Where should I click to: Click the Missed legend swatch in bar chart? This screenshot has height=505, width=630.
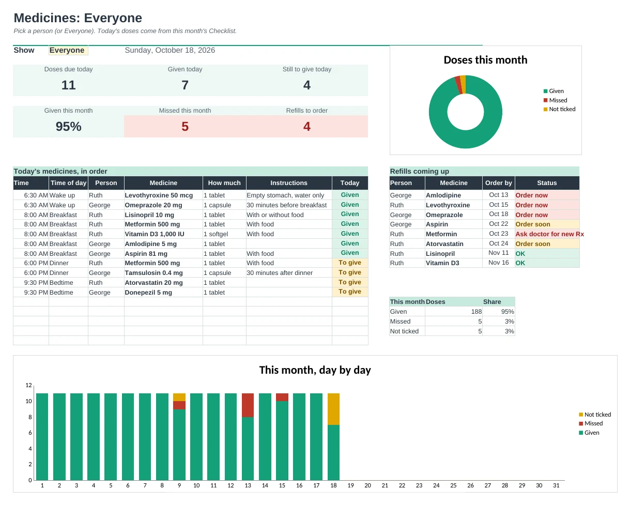click(x=581, y=423)
